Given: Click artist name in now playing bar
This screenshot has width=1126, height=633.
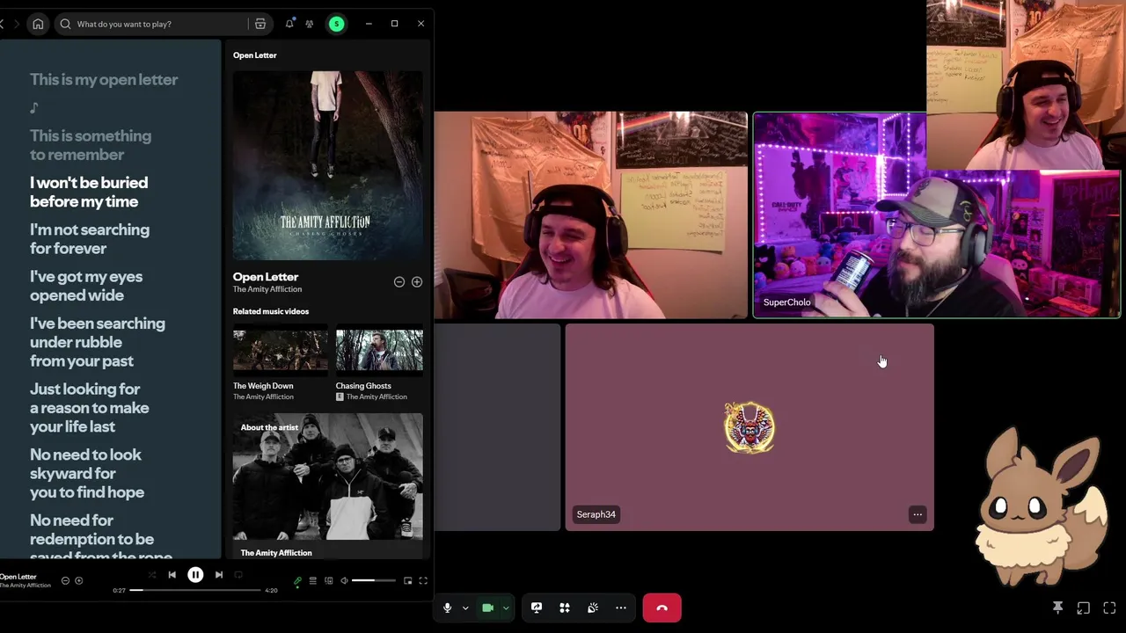Looking at the screenshot, I should coord(26,586).
